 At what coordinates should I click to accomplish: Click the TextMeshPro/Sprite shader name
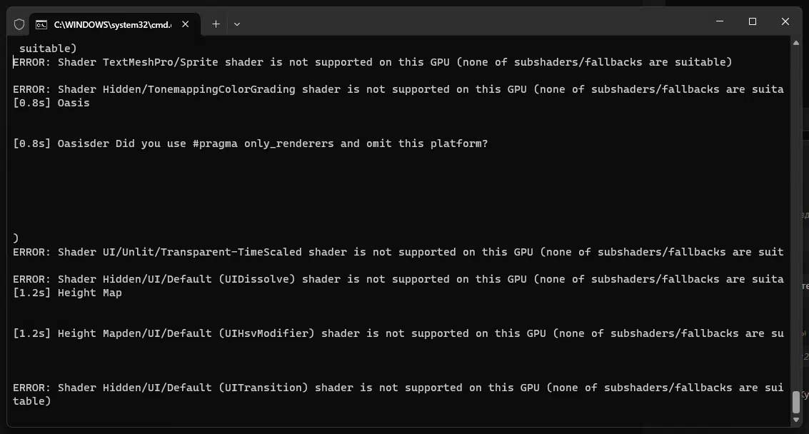click(x=161, y=62)
